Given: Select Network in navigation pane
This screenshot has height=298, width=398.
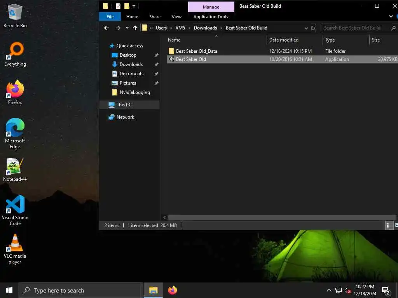Looking at the screenshot, I should pyautogui.click(x=125, y=117).
